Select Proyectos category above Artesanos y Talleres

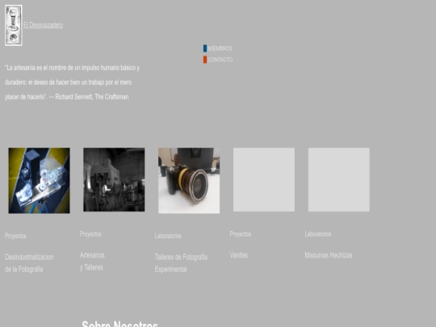[x=90, y=234]
